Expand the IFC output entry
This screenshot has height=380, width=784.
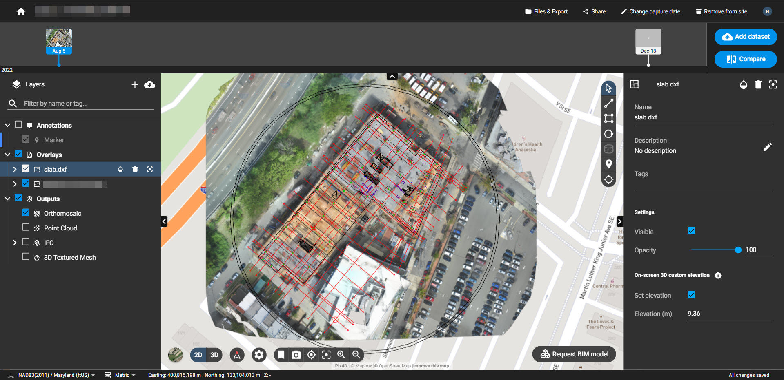pyautogui.click(x=15, y=242)
